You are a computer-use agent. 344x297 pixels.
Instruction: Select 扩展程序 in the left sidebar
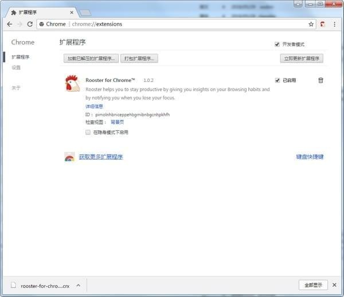pyautogui.click(x=21, y=57)
